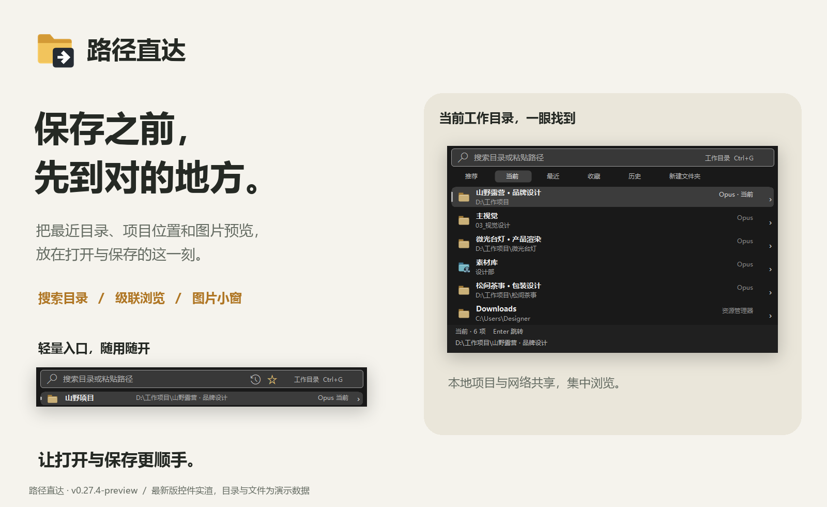Image resolution: width=827 pixels, height=507 pixels.
Task: Focus the small 搜索目录或粘贴路径 search field
Action: click(202, 379)
